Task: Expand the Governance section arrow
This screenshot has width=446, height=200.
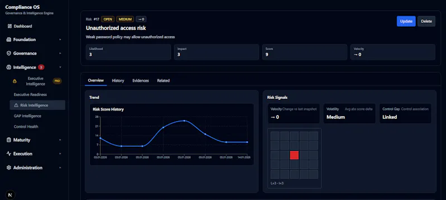Action: [x=60, y=53]
